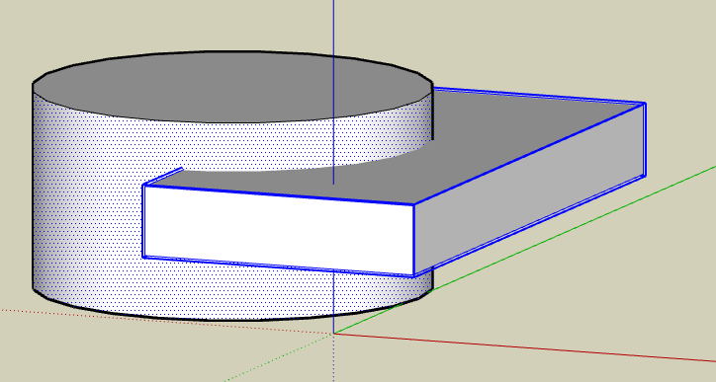Select the cylinder's dotted curved side surface

click(87, 205)
